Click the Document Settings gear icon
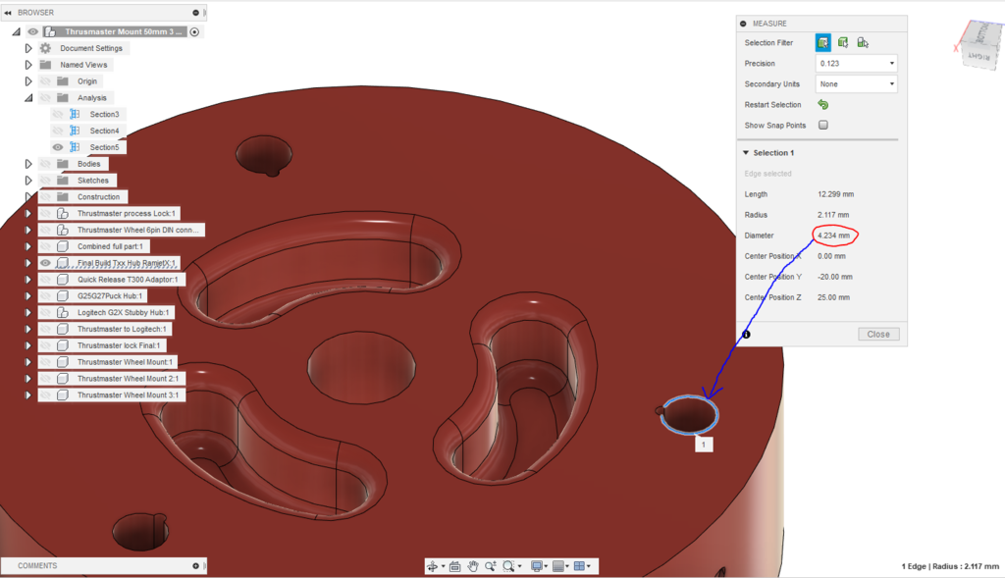 pyautogui.click(x=45, y=48)
